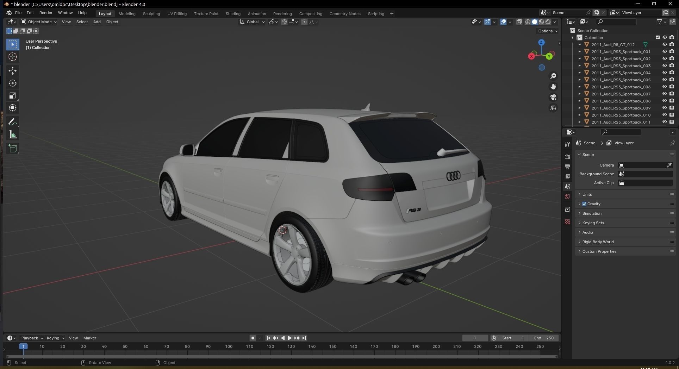Screen dimensions: 679x369
Task: Switch to the Geometry Nodes tab
Action: click(x=345, y=14)
